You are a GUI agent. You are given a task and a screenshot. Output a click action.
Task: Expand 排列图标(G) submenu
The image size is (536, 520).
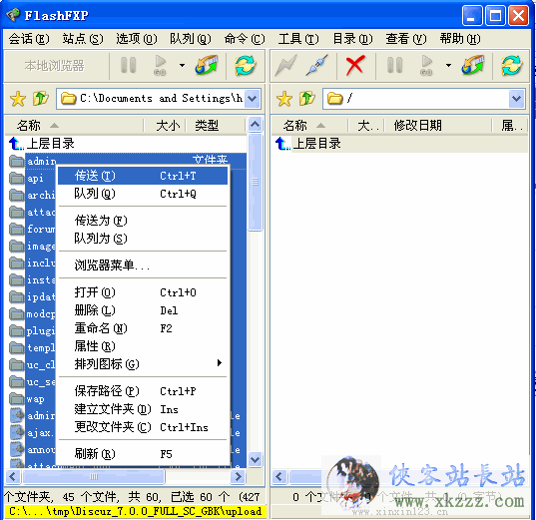pos(143,364)
